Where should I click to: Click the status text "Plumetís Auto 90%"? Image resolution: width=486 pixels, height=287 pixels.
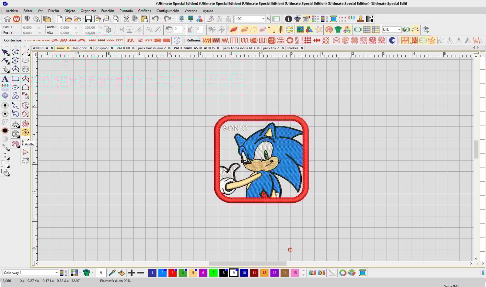115,281
